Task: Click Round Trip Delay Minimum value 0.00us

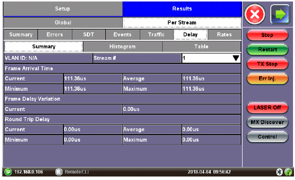Action: tap(93, 140)
